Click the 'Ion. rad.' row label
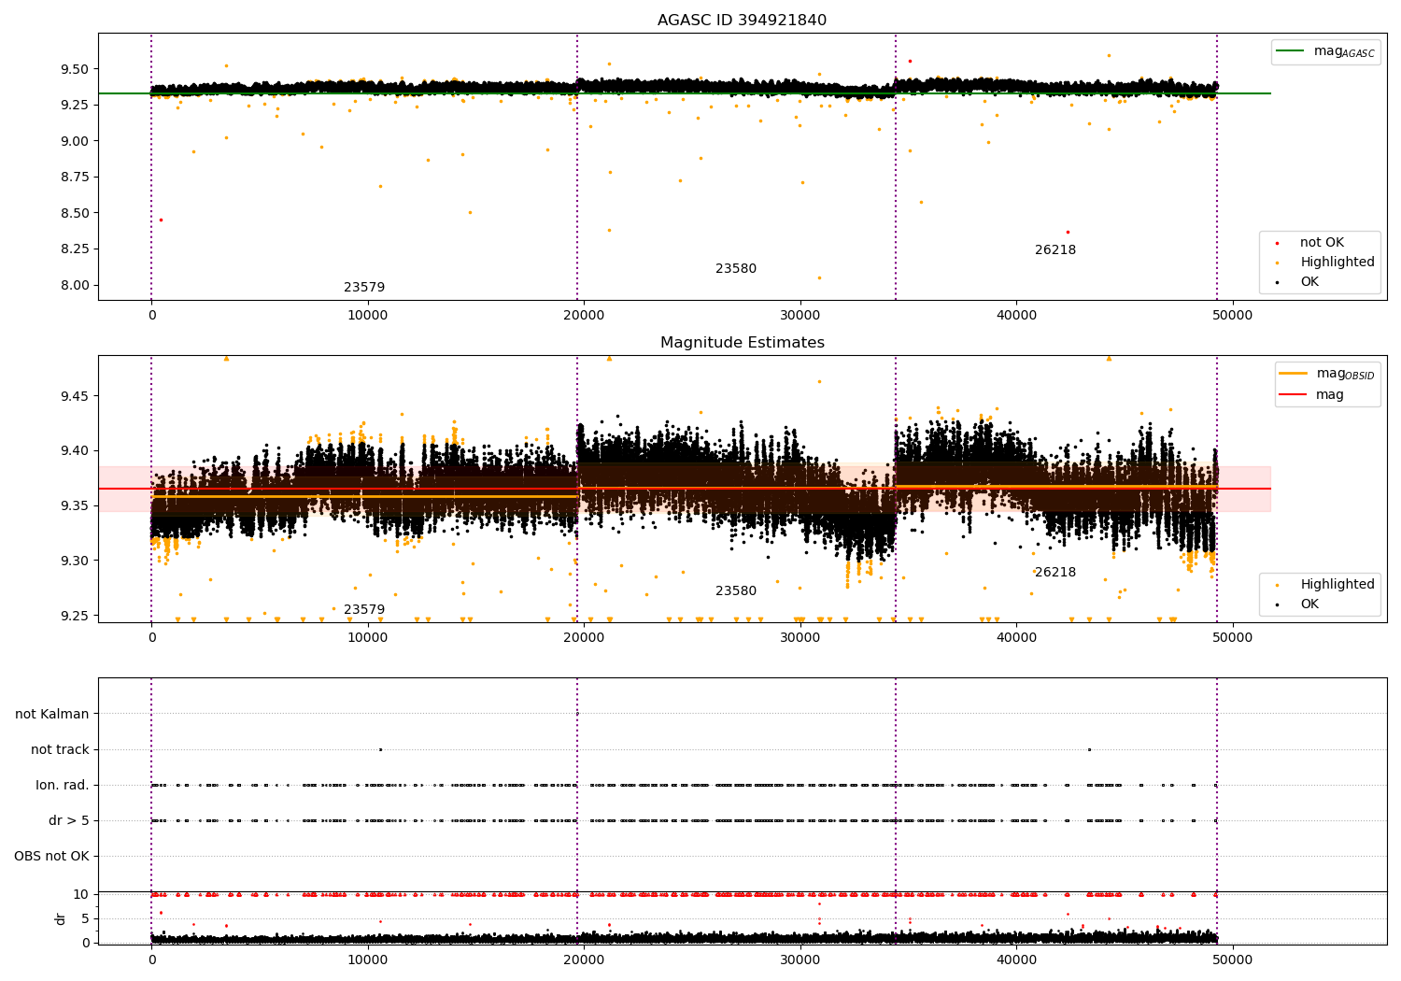 point(63,786)
